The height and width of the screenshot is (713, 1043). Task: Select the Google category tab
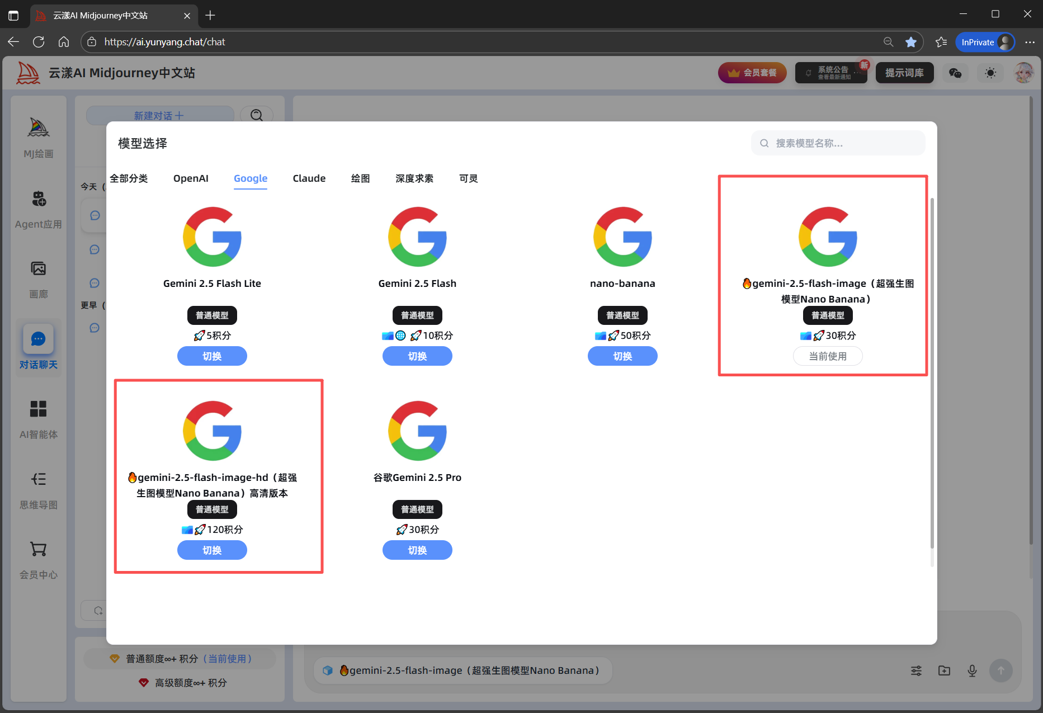[x=251, y=178]
